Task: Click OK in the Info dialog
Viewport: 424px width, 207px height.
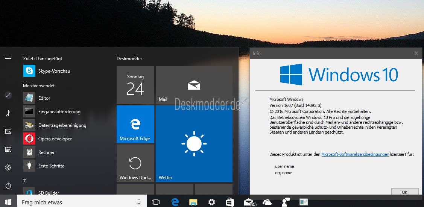Action: pos(404,192)
